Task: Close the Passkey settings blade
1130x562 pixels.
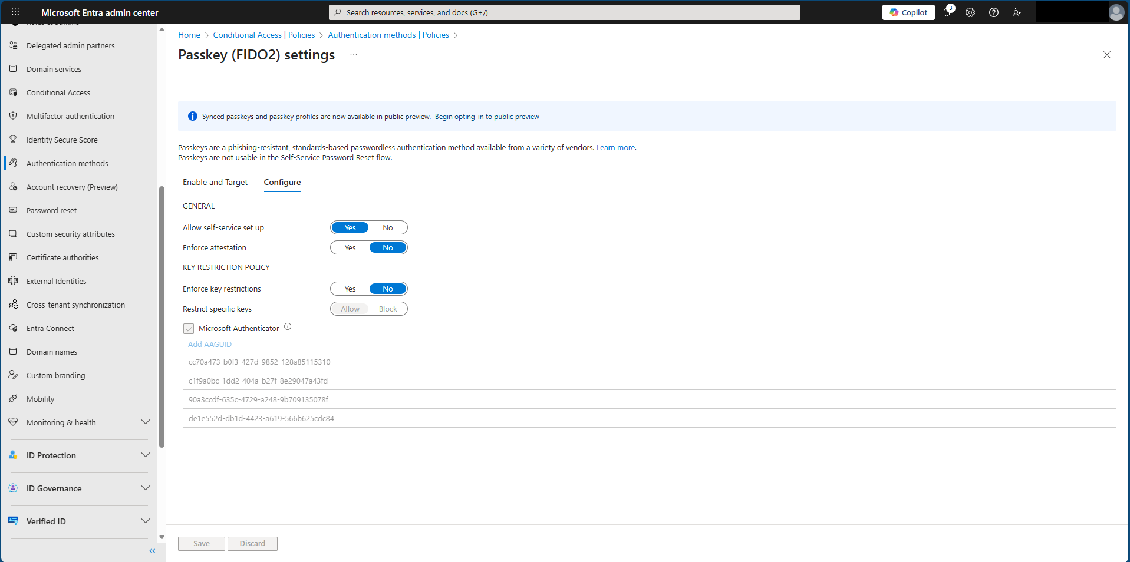Action: (x=1107, y=55)
